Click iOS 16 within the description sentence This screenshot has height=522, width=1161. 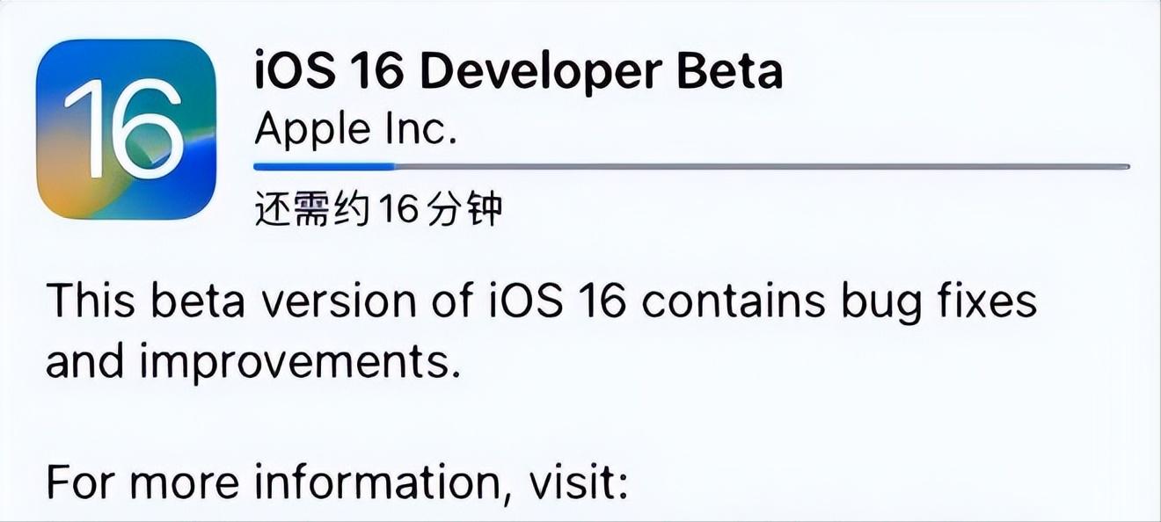pyautogui.click(x=556, y=302)
